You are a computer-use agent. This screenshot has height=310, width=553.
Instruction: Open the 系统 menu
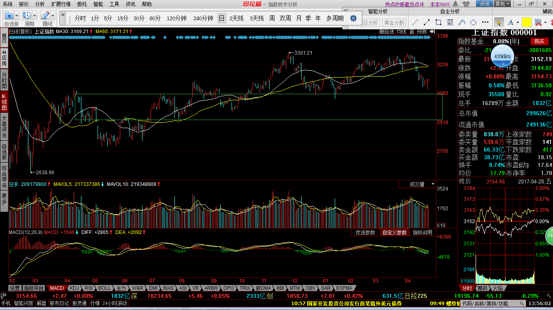(x=8, y=4)
